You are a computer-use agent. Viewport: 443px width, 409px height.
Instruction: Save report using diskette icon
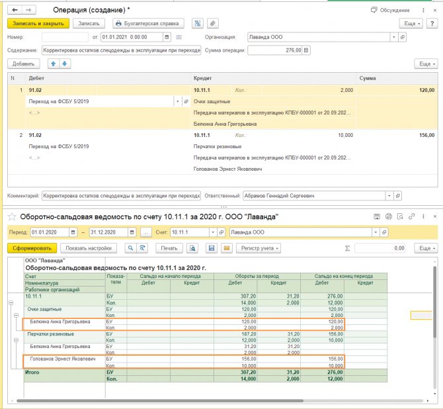[212, 248]
